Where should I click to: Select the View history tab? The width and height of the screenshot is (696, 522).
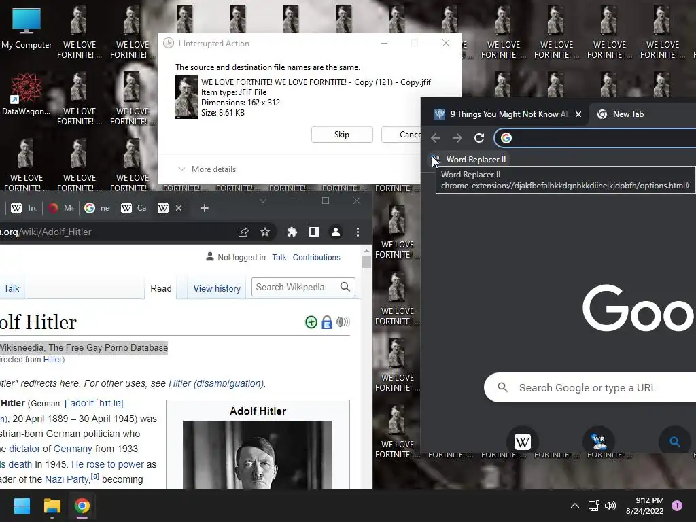[217, 288]
